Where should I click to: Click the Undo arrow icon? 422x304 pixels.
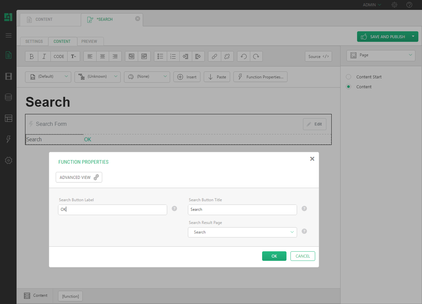244,56
